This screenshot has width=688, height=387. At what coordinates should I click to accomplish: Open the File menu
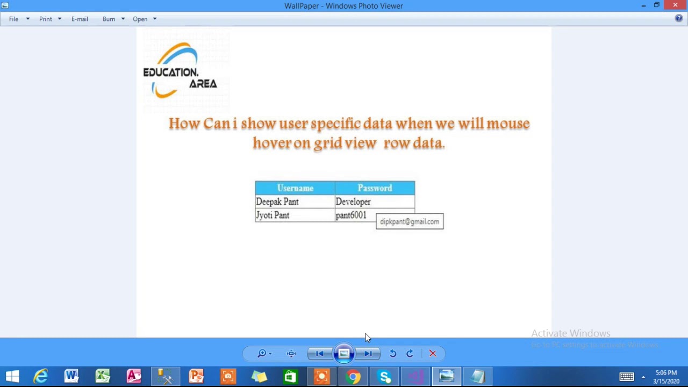click(13, 19)
